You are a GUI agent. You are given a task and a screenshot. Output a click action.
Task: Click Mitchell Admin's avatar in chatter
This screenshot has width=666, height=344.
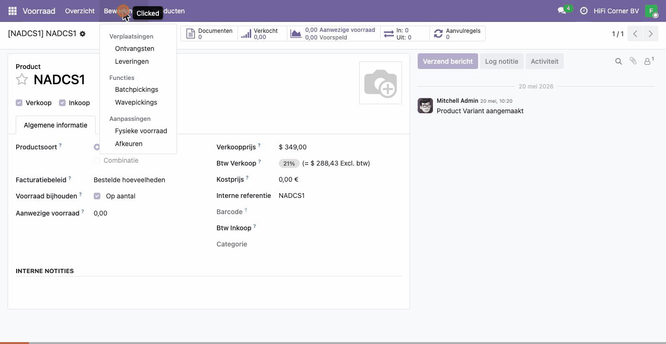tap(425, 106)
